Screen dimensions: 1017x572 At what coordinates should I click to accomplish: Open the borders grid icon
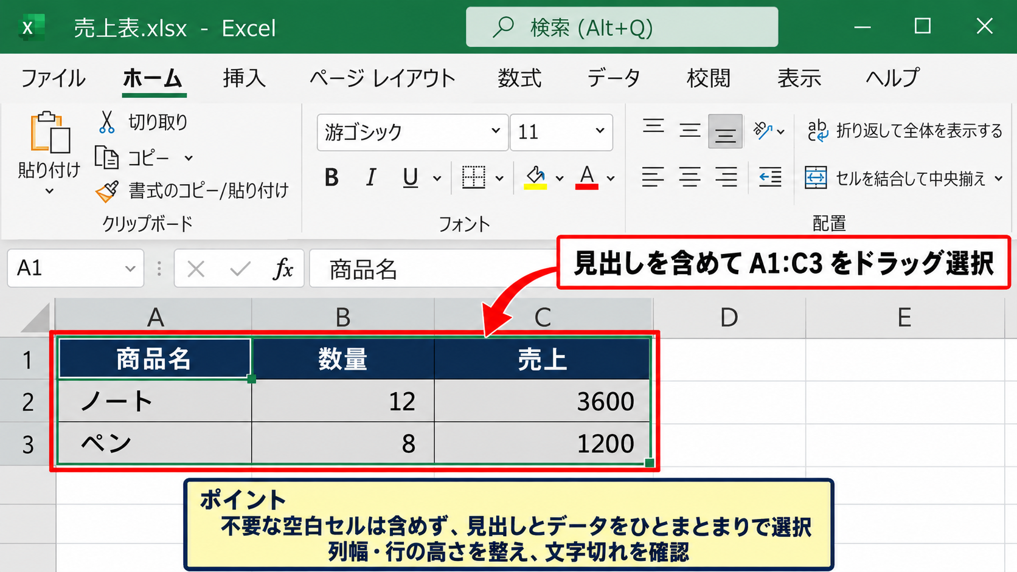(x=473, y=177)
